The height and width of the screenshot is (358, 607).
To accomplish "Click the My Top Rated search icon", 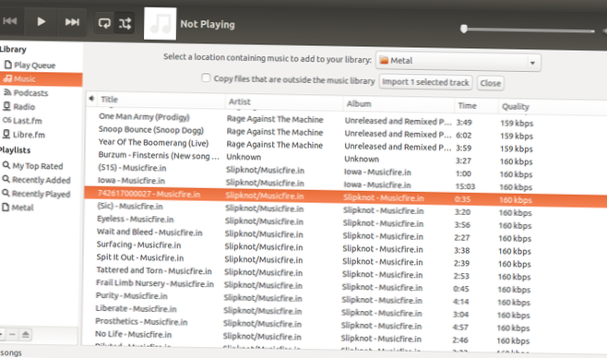I will pos(6,165).
